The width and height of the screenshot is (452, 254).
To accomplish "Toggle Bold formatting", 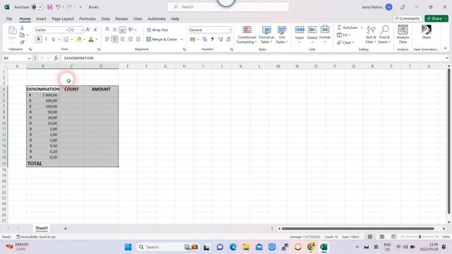I will click(38, 40).
